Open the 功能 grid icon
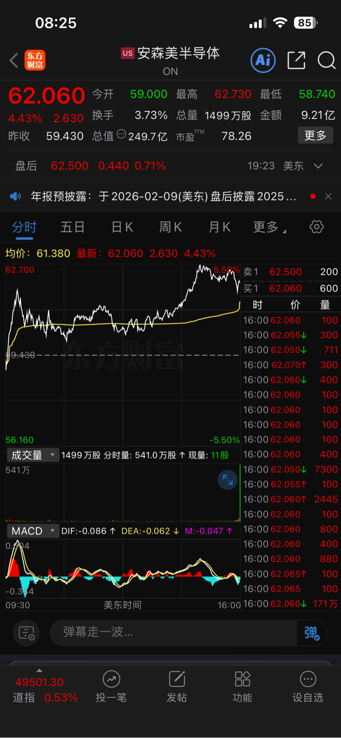Viewport: 341px width, 738px height. [x=242, y=679]
